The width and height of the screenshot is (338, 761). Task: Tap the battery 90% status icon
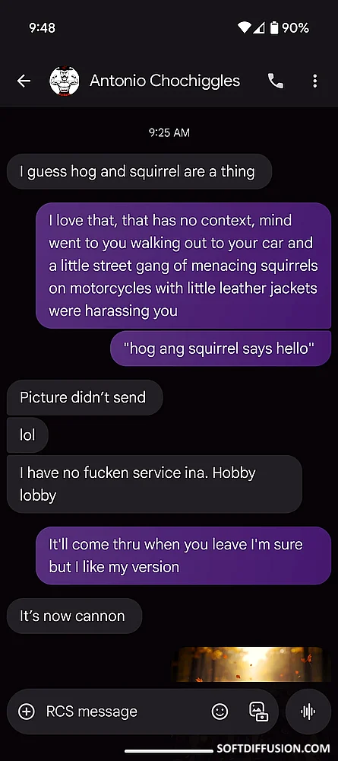(289, 27)
